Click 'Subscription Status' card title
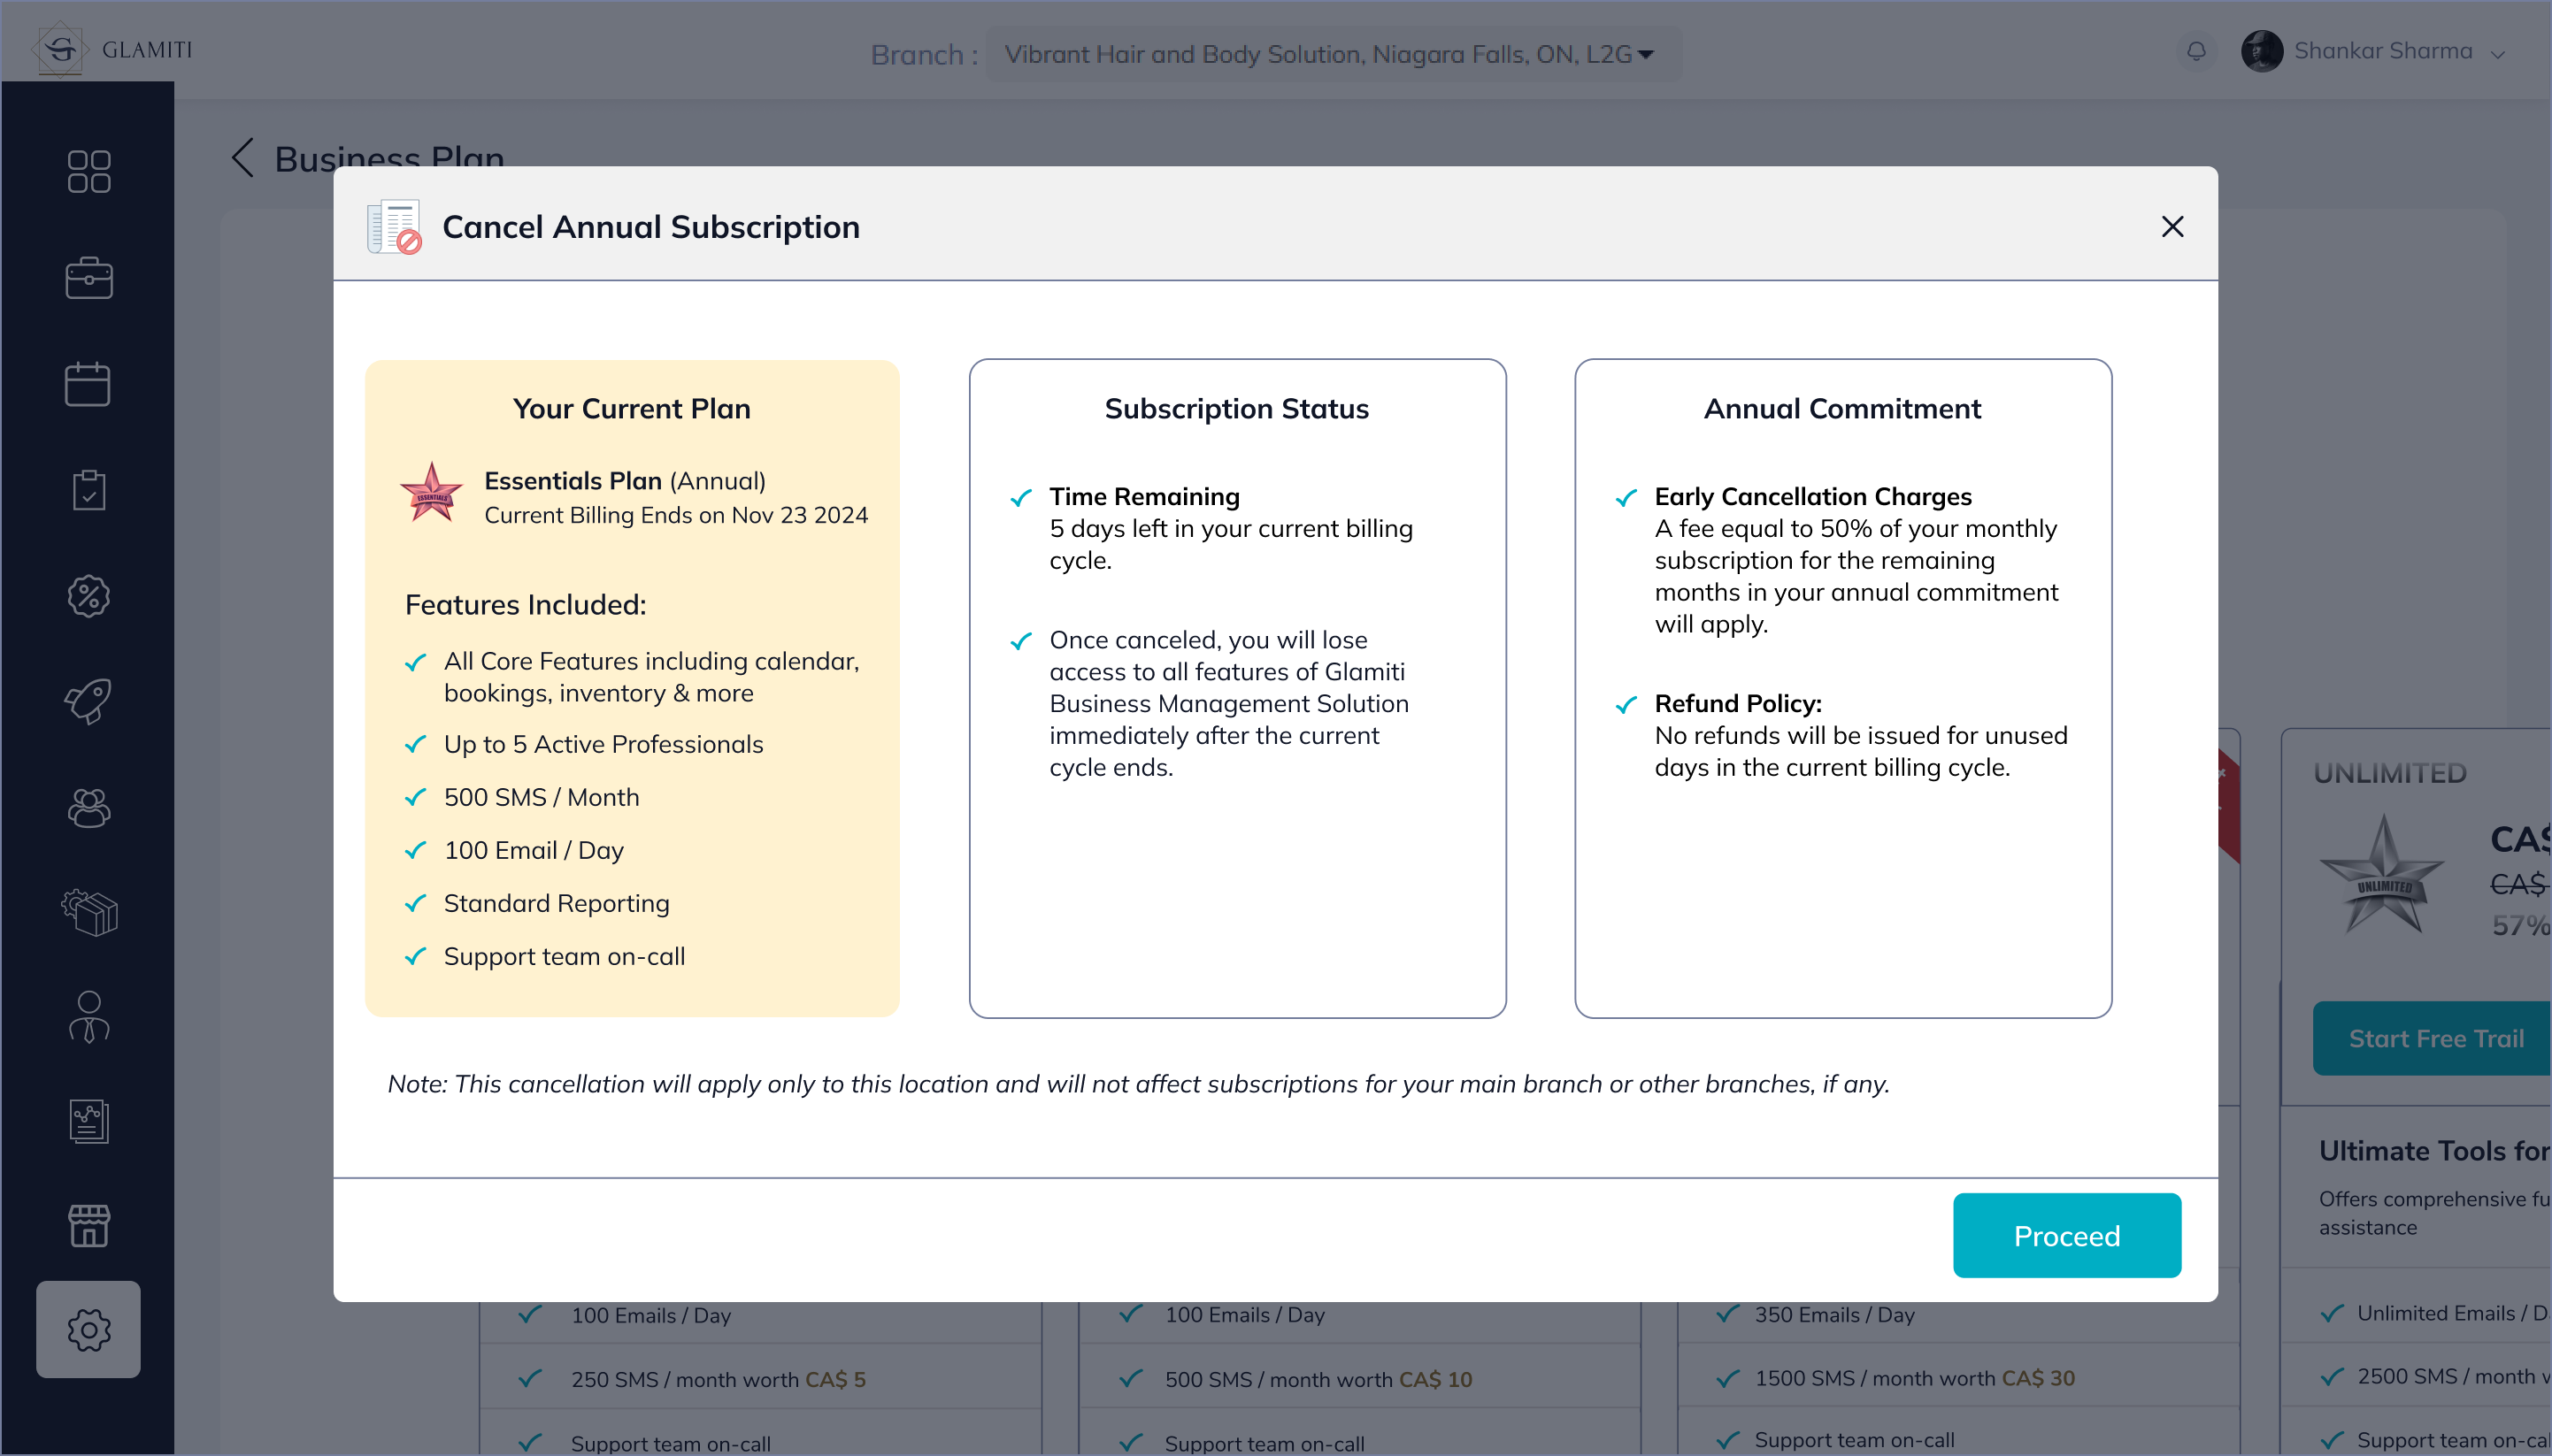Image resolution: width=2552 pixels, height=1456 pixels. coord(1236,408)
